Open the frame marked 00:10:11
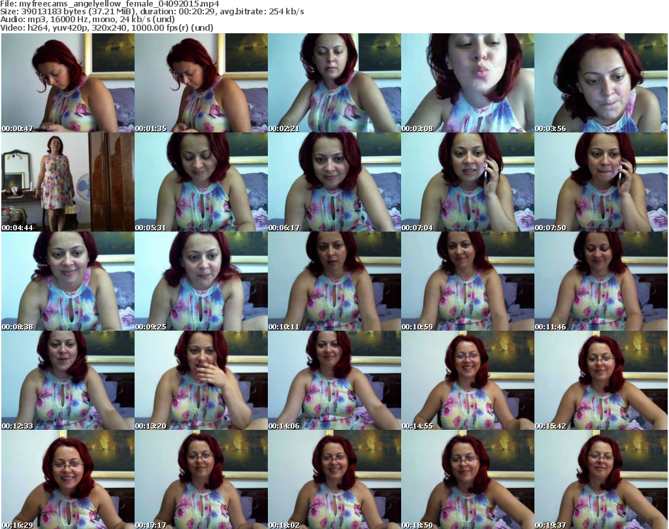The height and width of the screenshot is (529, 669). 334,281
